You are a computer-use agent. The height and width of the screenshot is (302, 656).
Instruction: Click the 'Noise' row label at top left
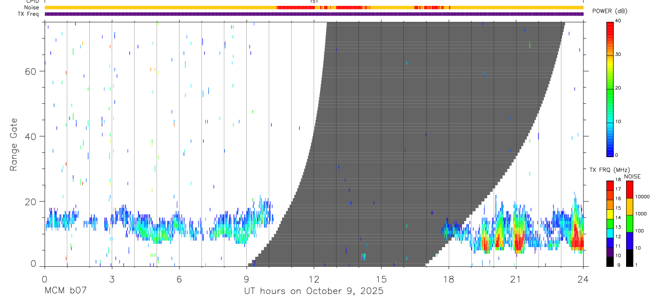point(33,7)
